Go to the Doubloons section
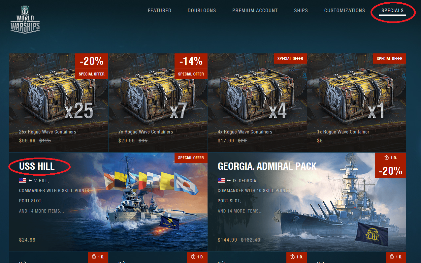 point(202,11)
